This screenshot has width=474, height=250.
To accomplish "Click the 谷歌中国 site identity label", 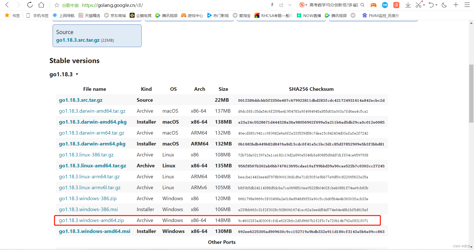I will pos(70,5).
